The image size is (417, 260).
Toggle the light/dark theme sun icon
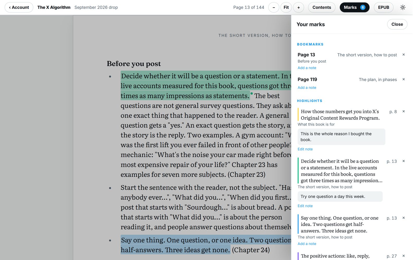(x=403, y=7)
